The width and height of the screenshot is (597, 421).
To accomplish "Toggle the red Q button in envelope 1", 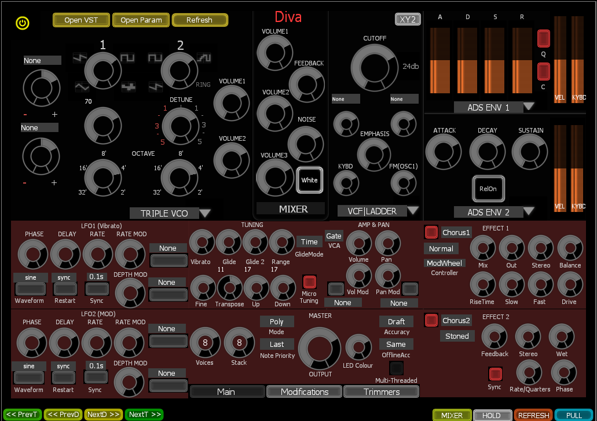I will 543,38.
